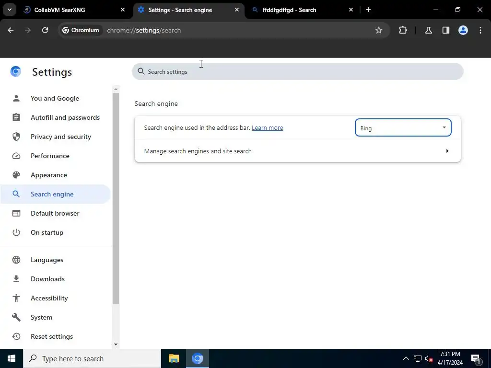Viewport: 491px width, 368px height.
Task: Click the Downloads arrow icon
Action: (16, 279)
